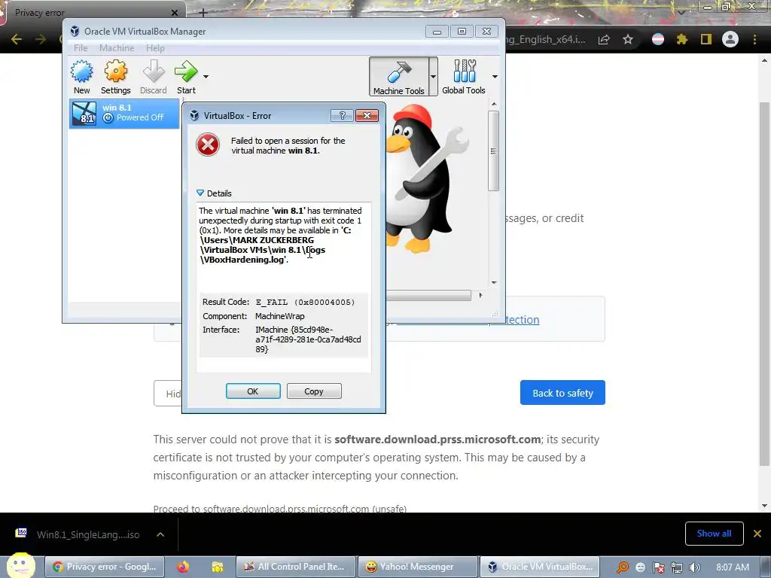Click Proceed to software.download.prss.microsoft.com link
The width and height of the screenshot is (771, 578).
(x=280, y=508)
